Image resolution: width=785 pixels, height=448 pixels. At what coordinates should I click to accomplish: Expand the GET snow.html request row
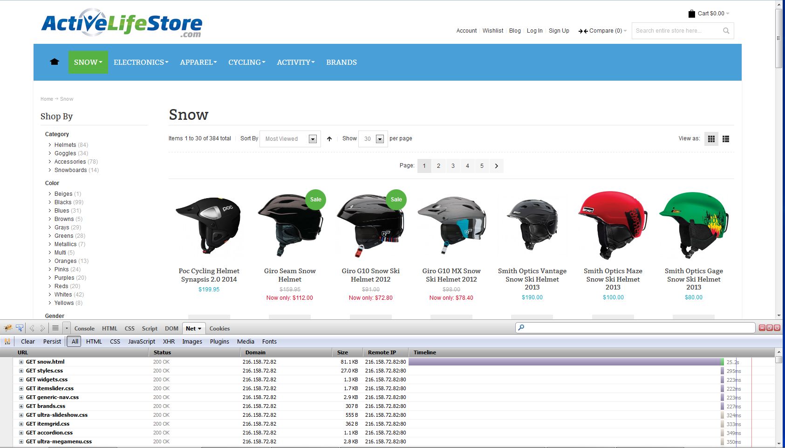(21, 362)
